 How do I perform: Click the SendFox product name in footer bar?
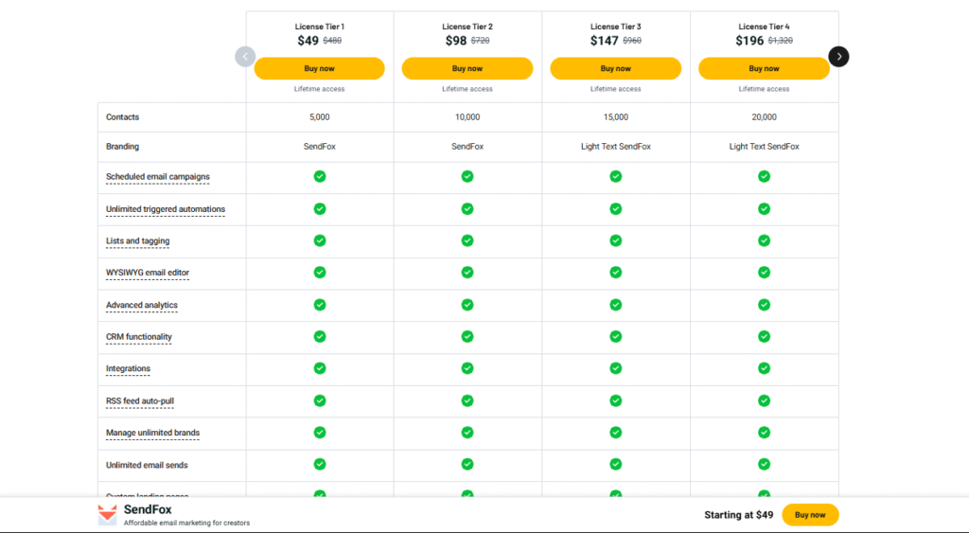[148, 509]
